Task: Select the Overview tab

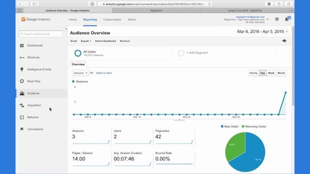Action: point(78,64)
